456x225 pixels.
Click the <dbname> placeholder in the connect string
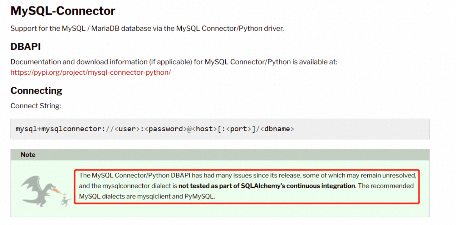tap(277, 129)
